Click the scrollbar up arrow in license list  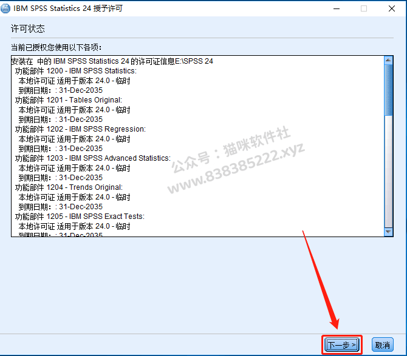[388, 61]
